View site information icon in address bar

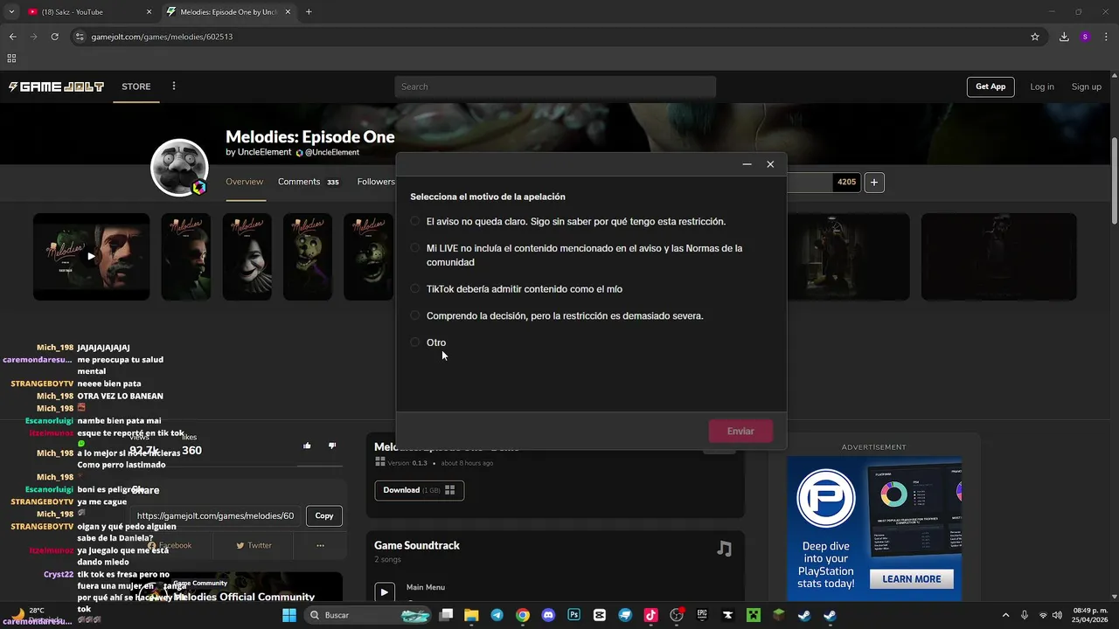(80, 37)
